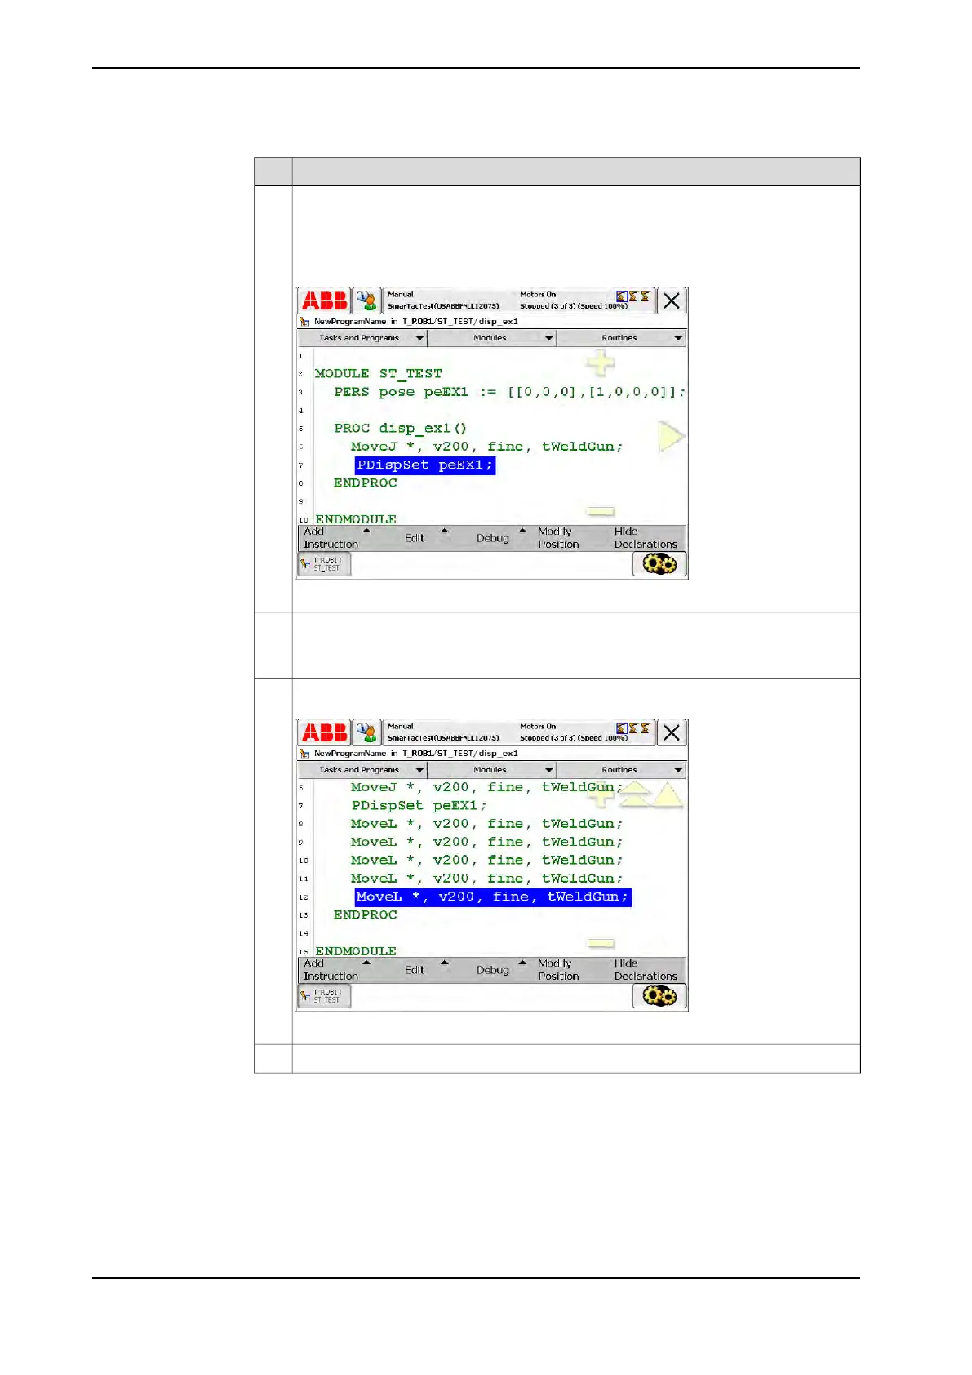Screen dimensions: 972x1375
Task: Select highlighted MoveL instruction on line 12
Action: 493,897
